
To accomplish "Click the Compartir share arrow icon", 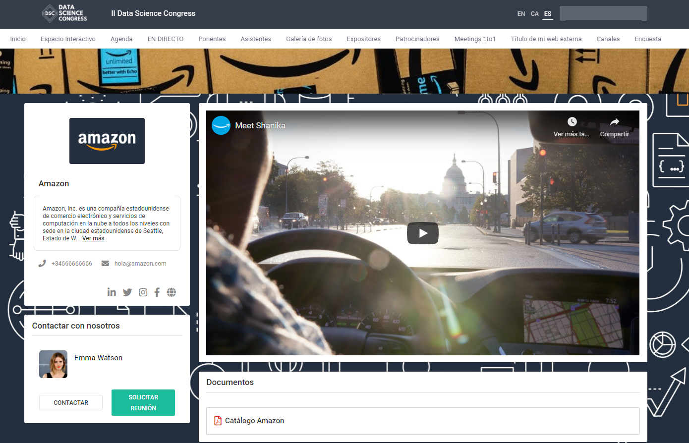I will [x=615, y=121].
